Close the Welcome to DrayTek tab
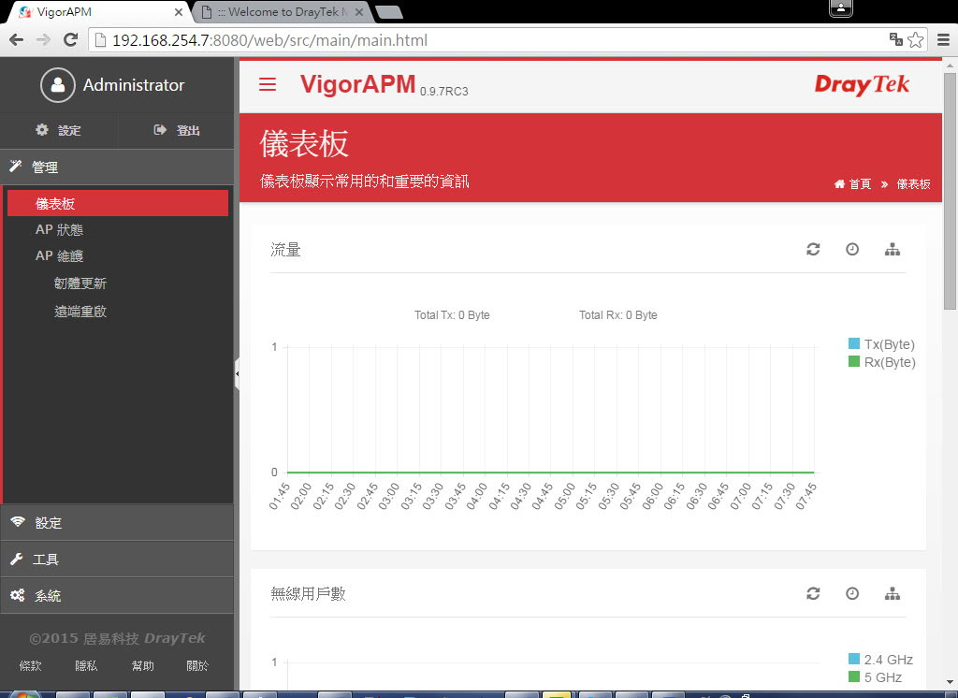Image resolution: width=958 pixels, height=698 pixels. tap(359, 12)
